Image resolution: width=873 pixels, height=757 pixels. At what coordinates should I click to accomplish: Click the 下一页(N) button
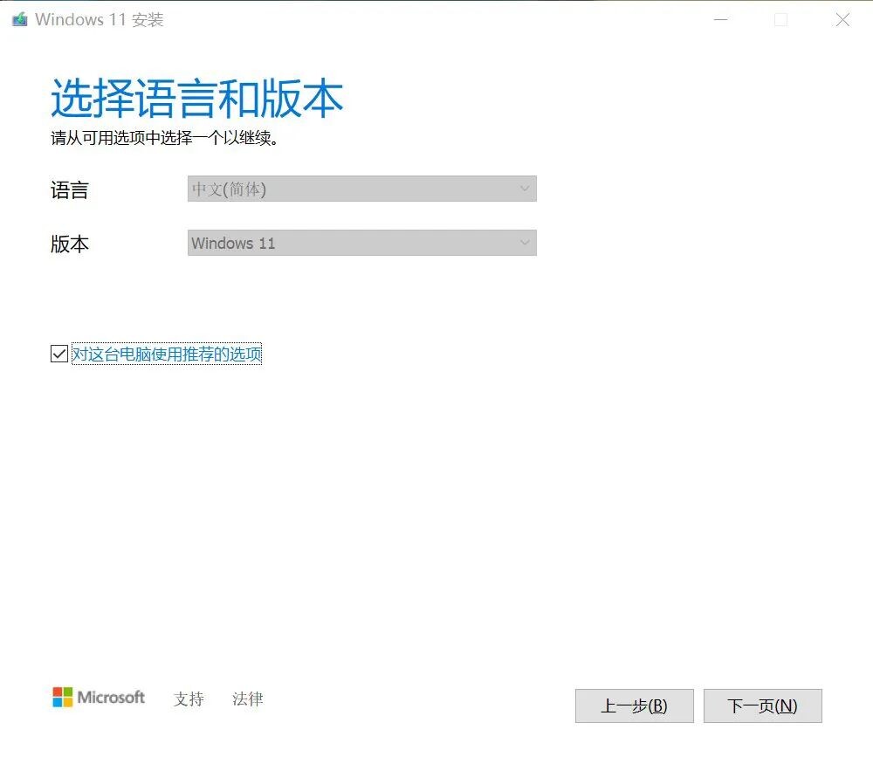763,705
